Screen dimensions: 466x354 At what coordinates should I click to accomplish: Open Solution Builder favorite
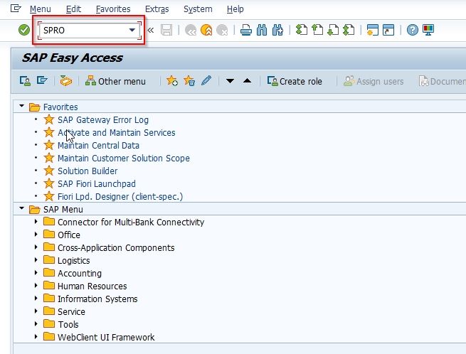pos(88,171)
